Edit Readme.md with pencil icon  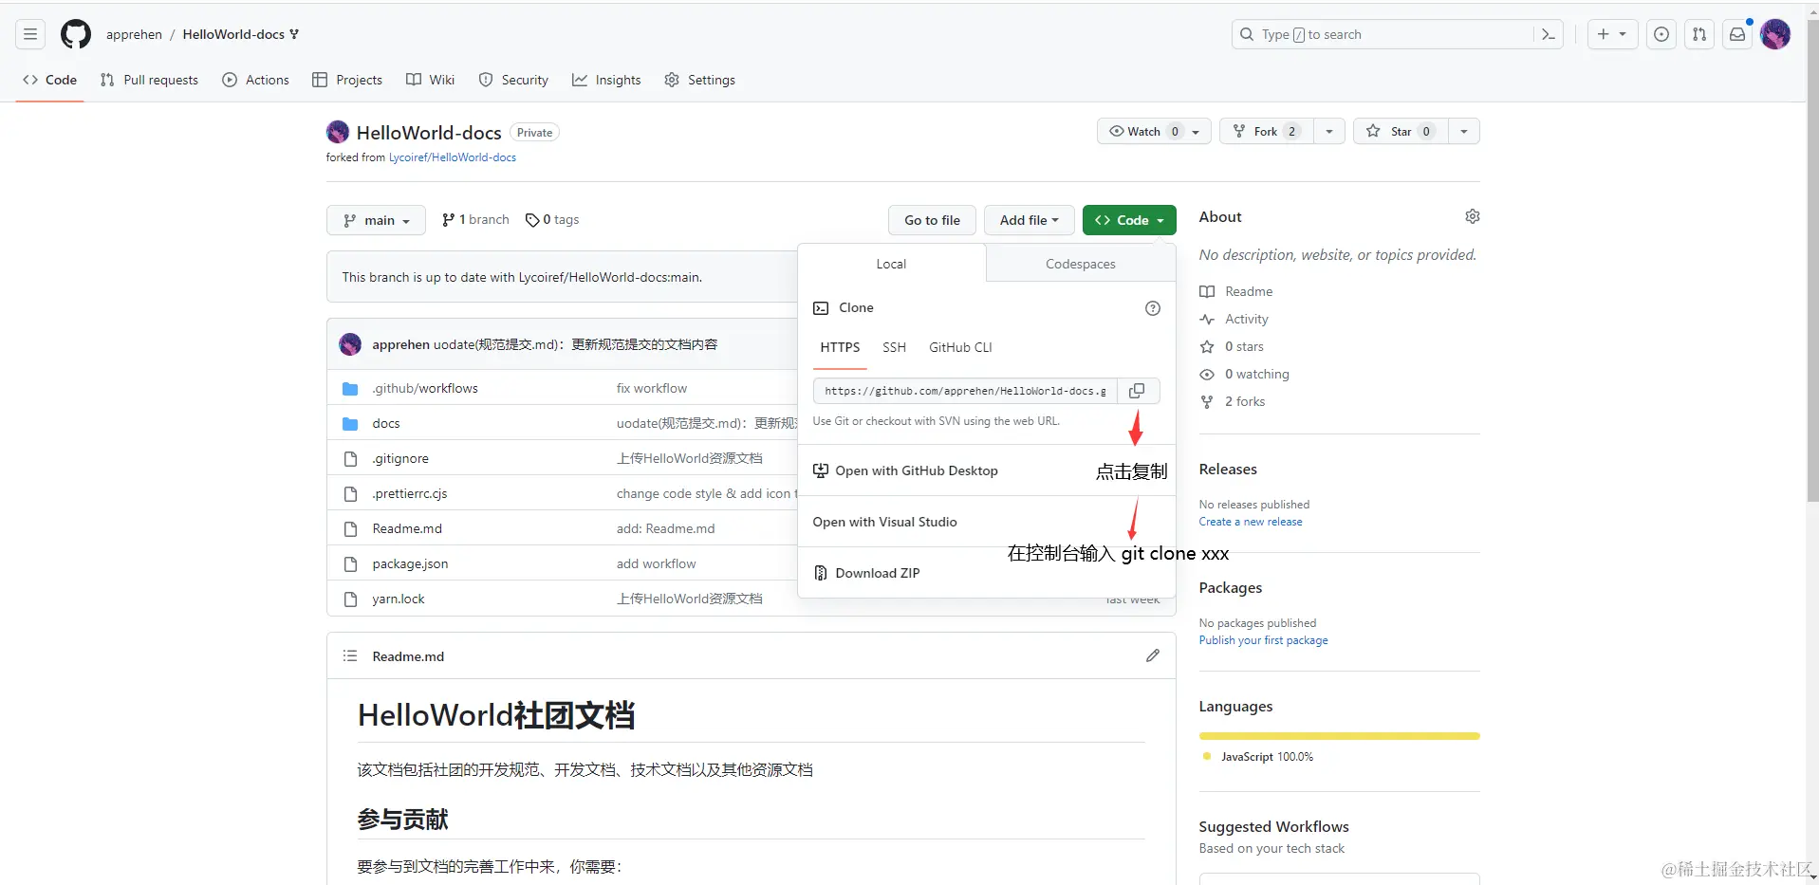[x=1153, y=655]
